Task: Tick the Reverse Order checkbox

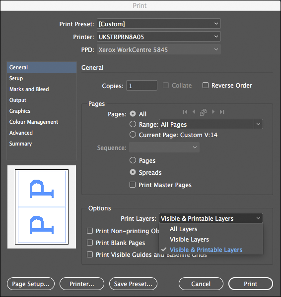Action: [x=206, y=85]
